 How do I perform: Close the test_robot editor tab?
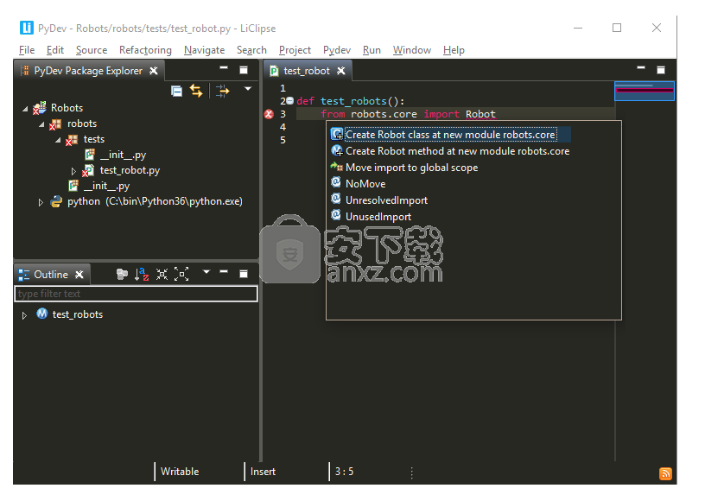tap(341, 71)
